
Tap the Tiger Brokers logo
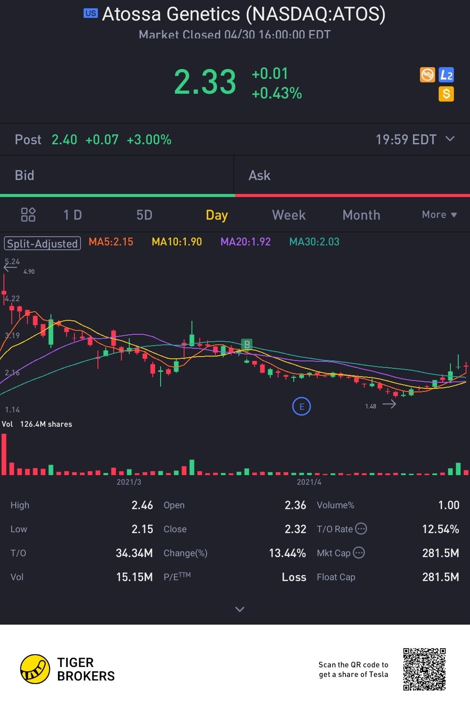coord(67,669)
